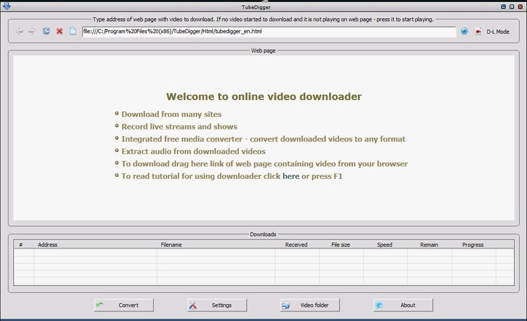Open the Settings dialog

point(217,305)
